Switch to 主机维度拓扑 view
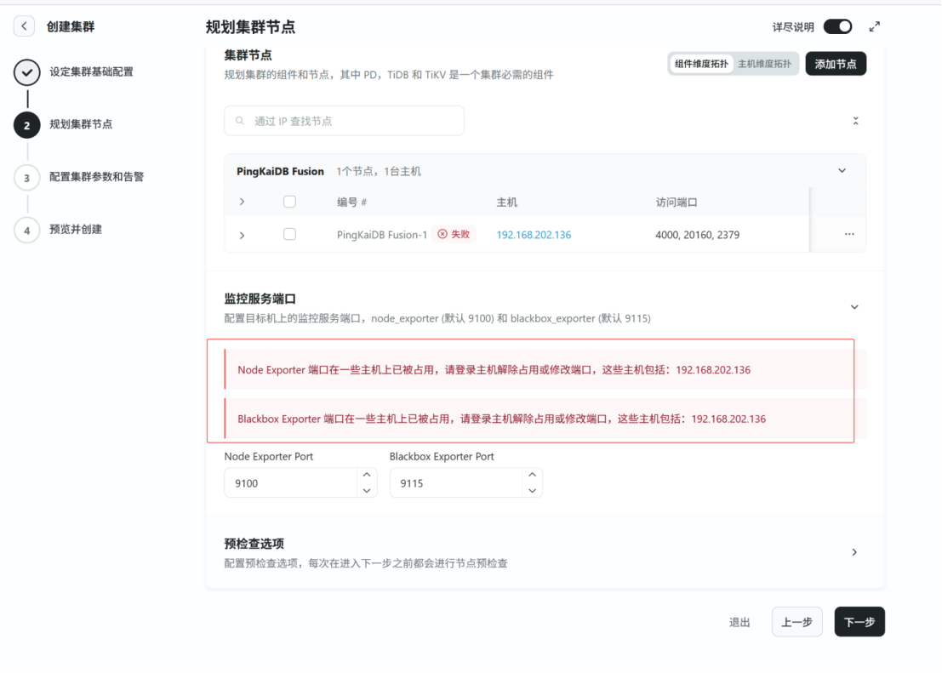 (764, 64)
